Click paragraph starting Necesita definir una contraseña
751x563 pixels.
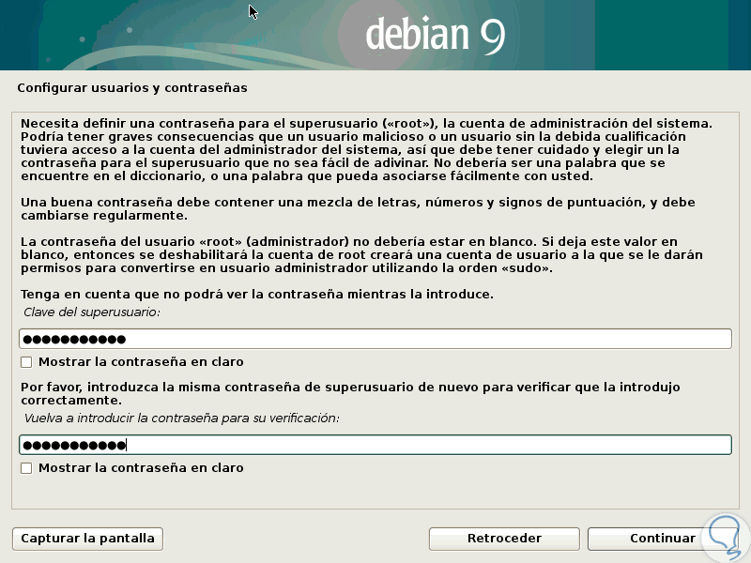[366, 150]
